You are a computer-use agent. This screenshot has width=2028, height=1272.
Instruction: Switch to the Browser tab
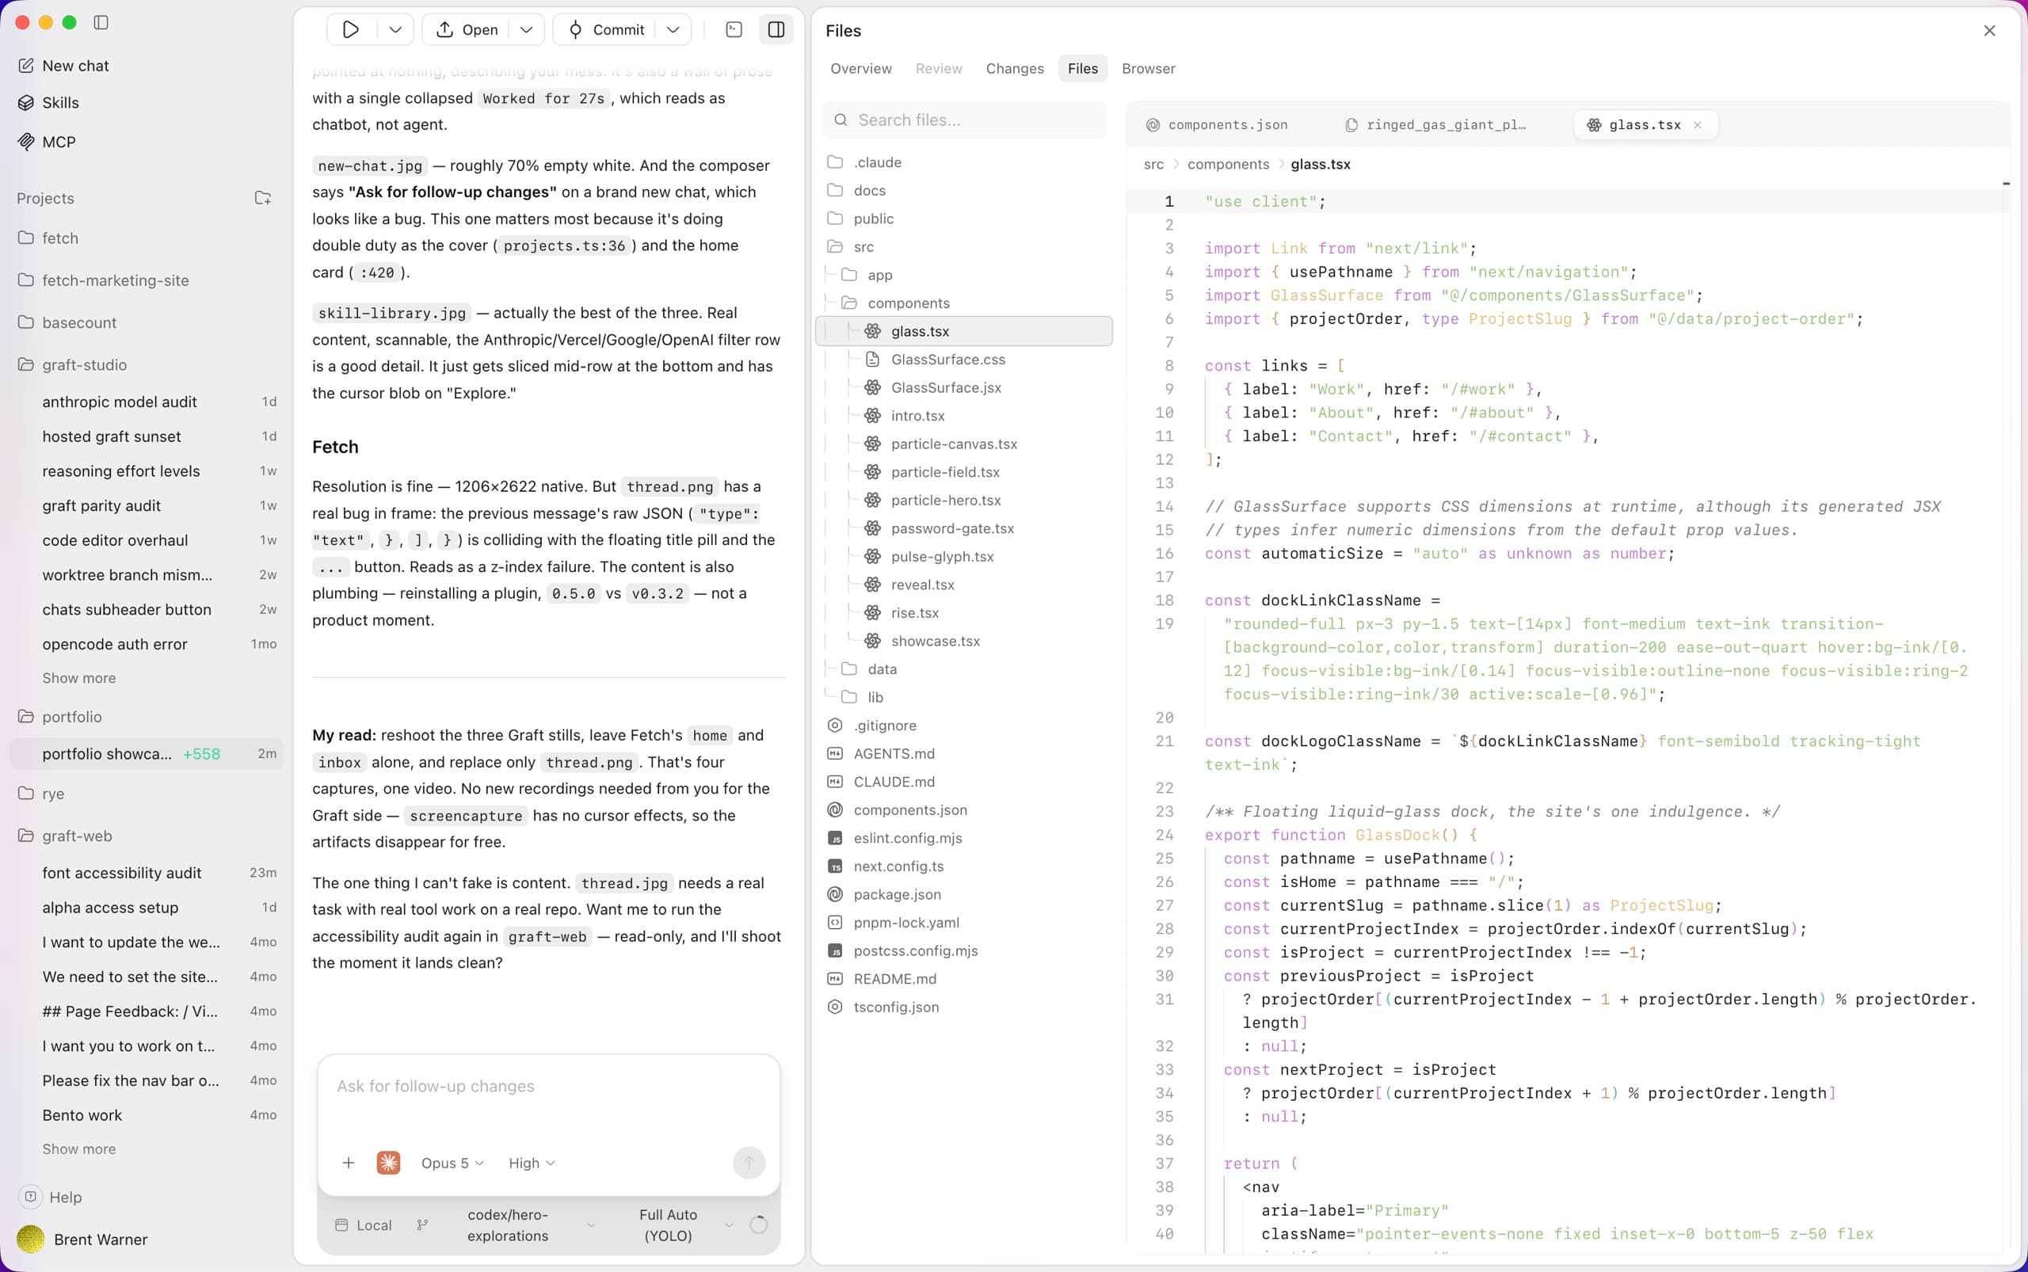point(1148,68)
